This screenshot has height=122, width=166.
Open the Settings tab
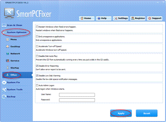121,18
